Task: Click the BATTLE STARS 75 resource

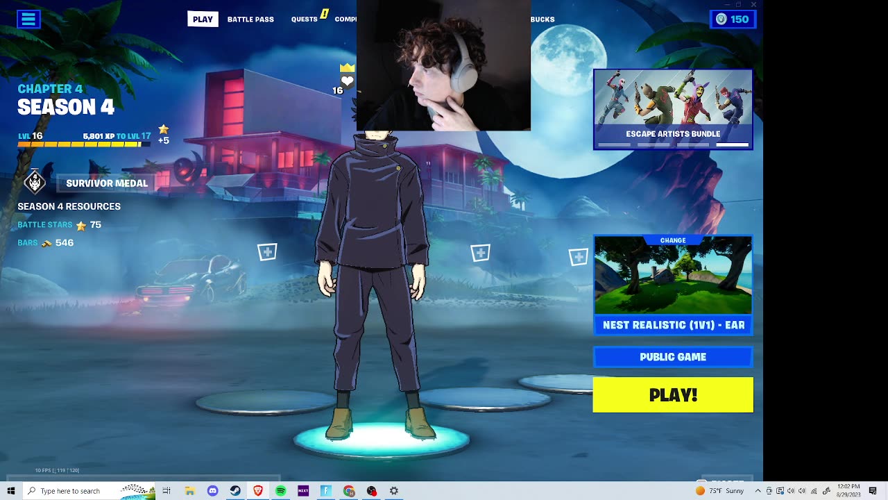Action: 60,225
